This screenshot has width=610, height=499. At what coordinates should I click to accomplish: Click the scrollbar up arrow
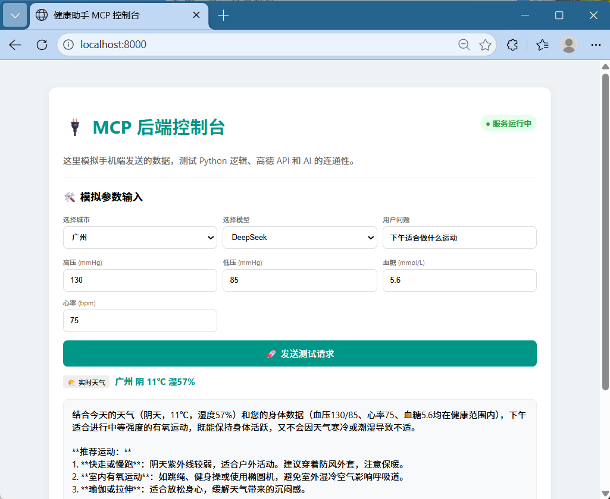605,67
